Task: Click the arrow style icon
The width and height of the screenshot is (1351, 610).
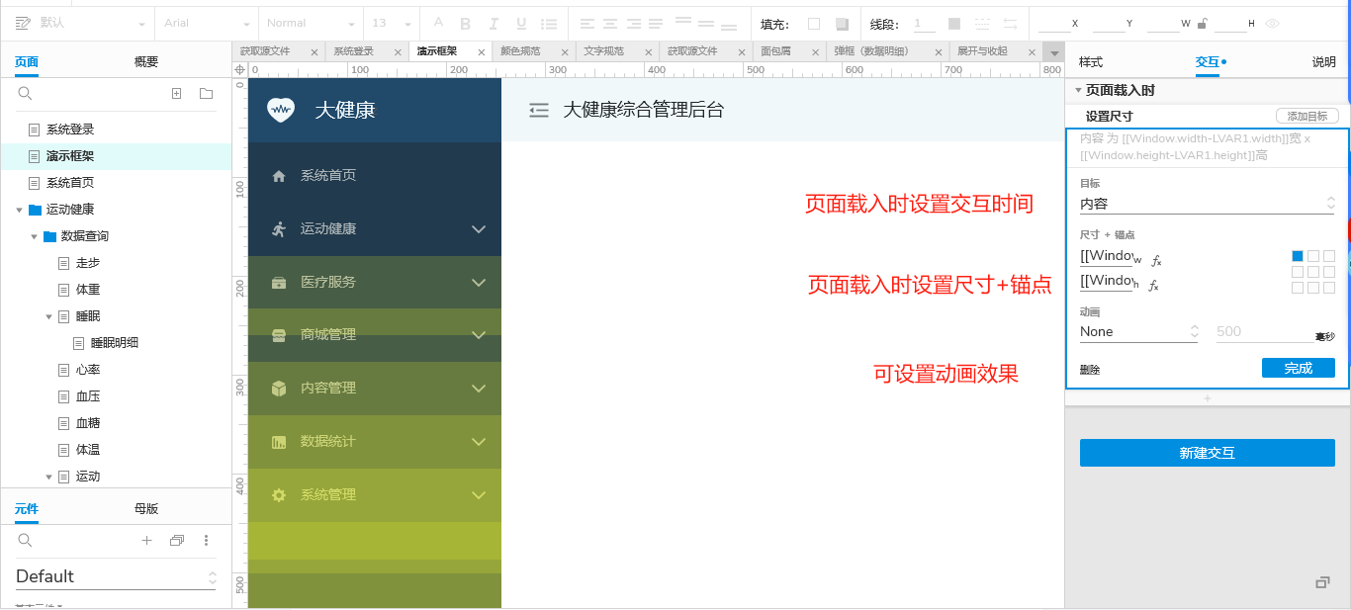Action: pos(1010,23)
